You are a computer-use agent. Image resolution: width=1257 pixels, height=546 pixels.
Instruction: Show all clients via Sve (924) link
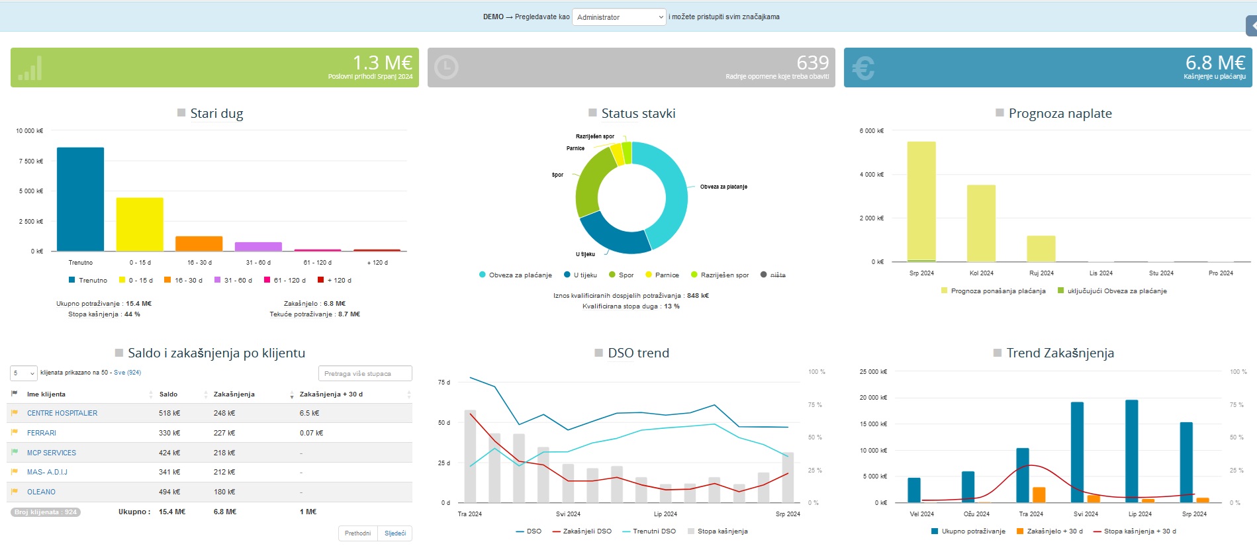[x=127, y=373]
